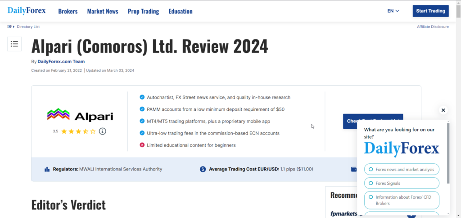Click the Alpari broker logo

click(80, 115)
